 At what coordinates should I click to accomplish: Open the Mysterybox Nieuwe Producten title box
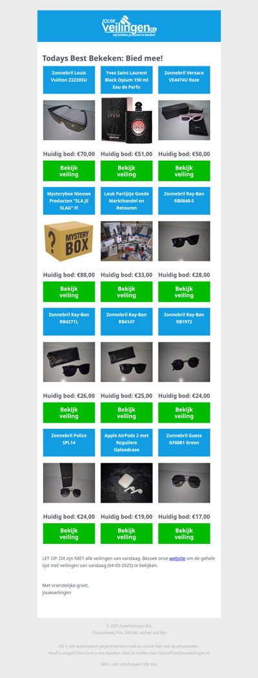pyautogui.click(x=69, y=201)
